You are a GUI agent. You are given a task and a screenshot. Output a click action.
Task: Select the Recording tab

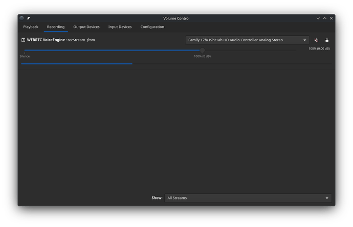pos(56,27)
